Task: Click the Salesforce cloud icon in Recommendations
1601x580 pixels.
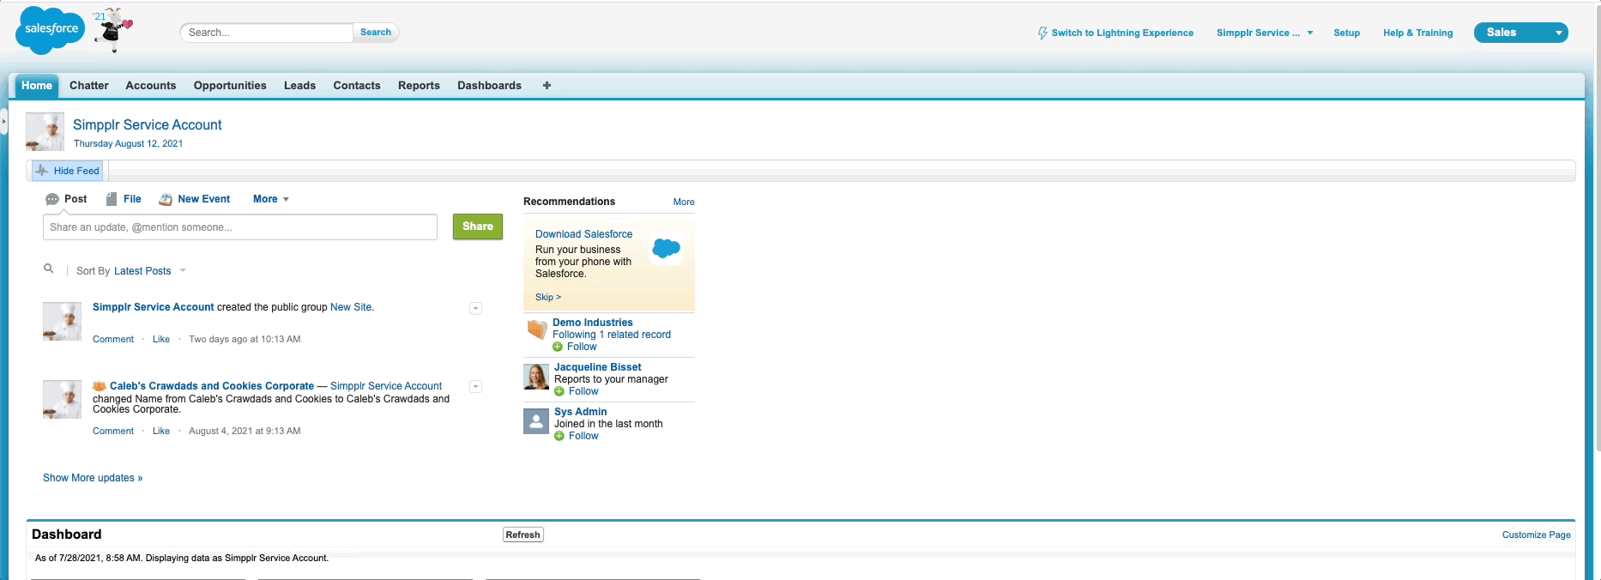Action: pyautogui.click(x=666, y=250)
